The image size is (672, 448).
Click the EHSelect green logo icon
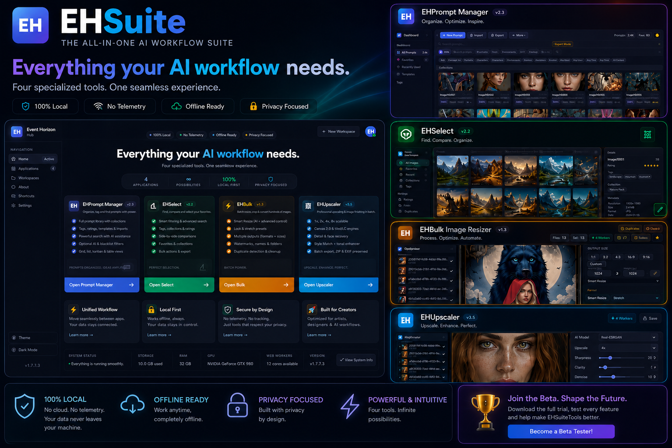pos(406,135)
